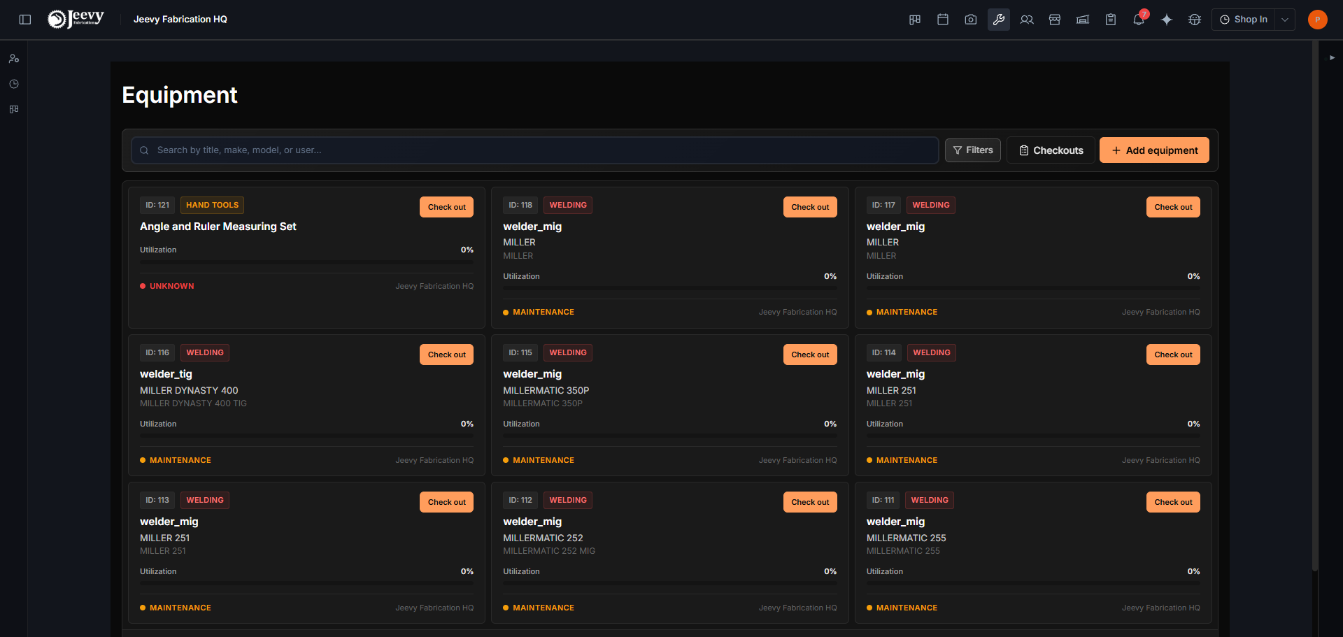The width and height of the screenshot is (1343, 637).
Task: Click the Jeevy Fabrication logo
Action: (x=76, y=19)
